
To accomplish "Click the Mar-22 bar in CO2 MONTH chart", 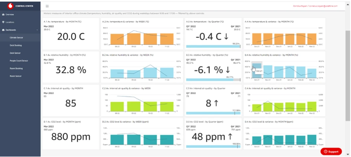I will (312, 139).
